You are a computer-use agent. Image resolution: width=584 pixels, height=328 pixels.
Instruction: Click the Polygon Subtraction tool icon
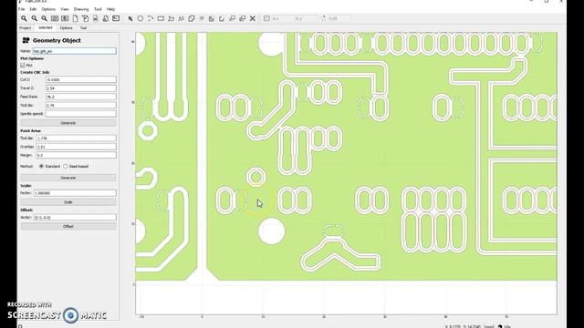(x=212, y=18)
